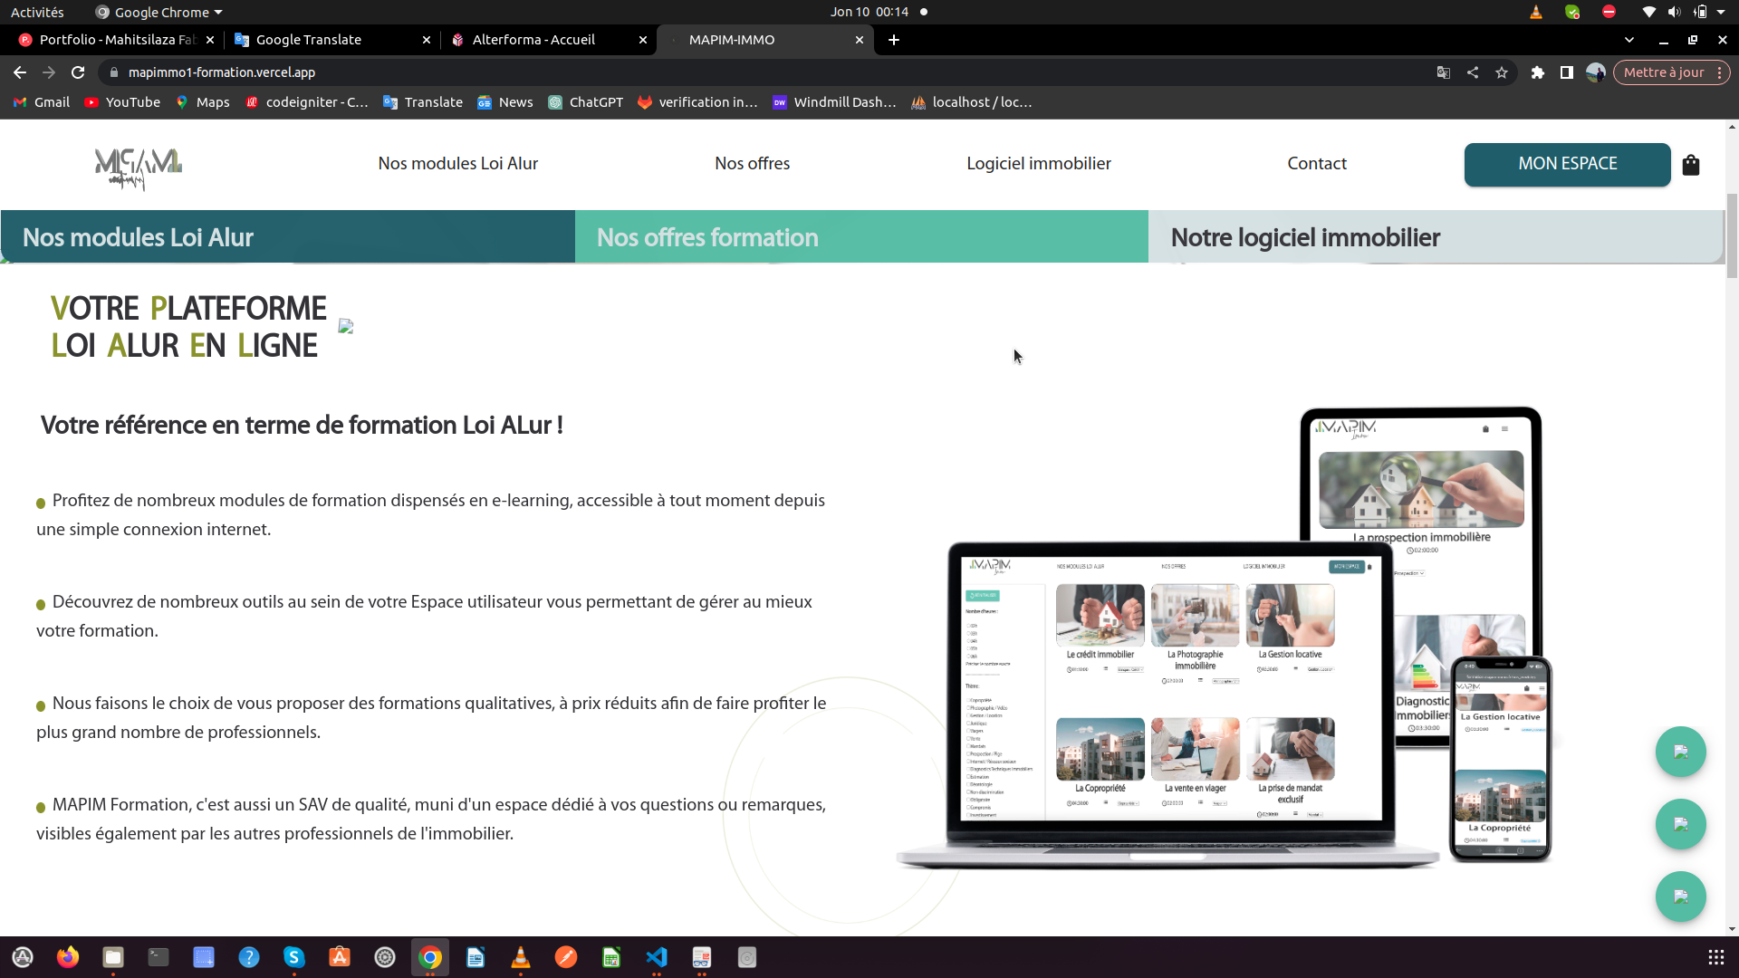Open the ChatGPT bookmark
Screen dimensions: 1739x978
(x=586, y=102)
